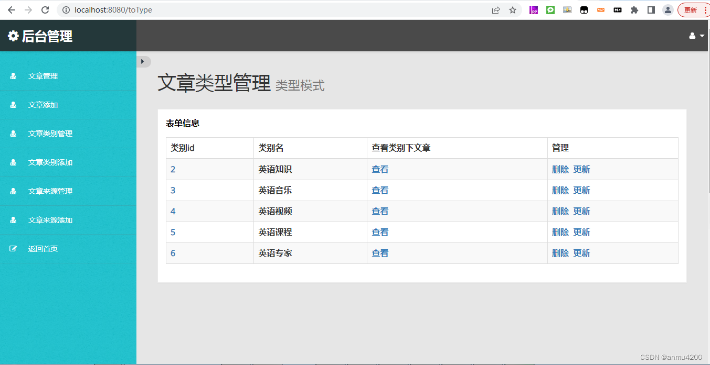The height and width of the screenshot is (365, 710).
Task: Collapse the sidebar with the arrow toggle
Action: click(143, 61)
